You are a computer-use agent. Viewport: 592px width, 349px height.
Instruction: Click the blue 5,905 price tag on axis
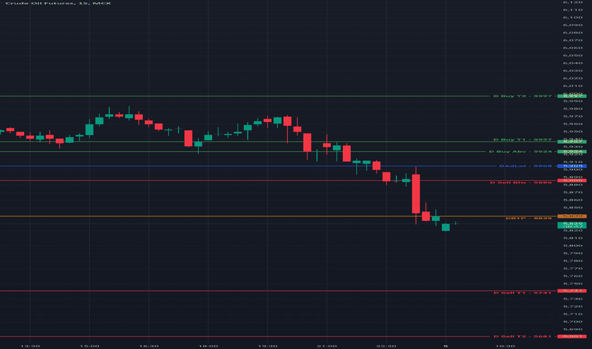(x=572, y=166)
